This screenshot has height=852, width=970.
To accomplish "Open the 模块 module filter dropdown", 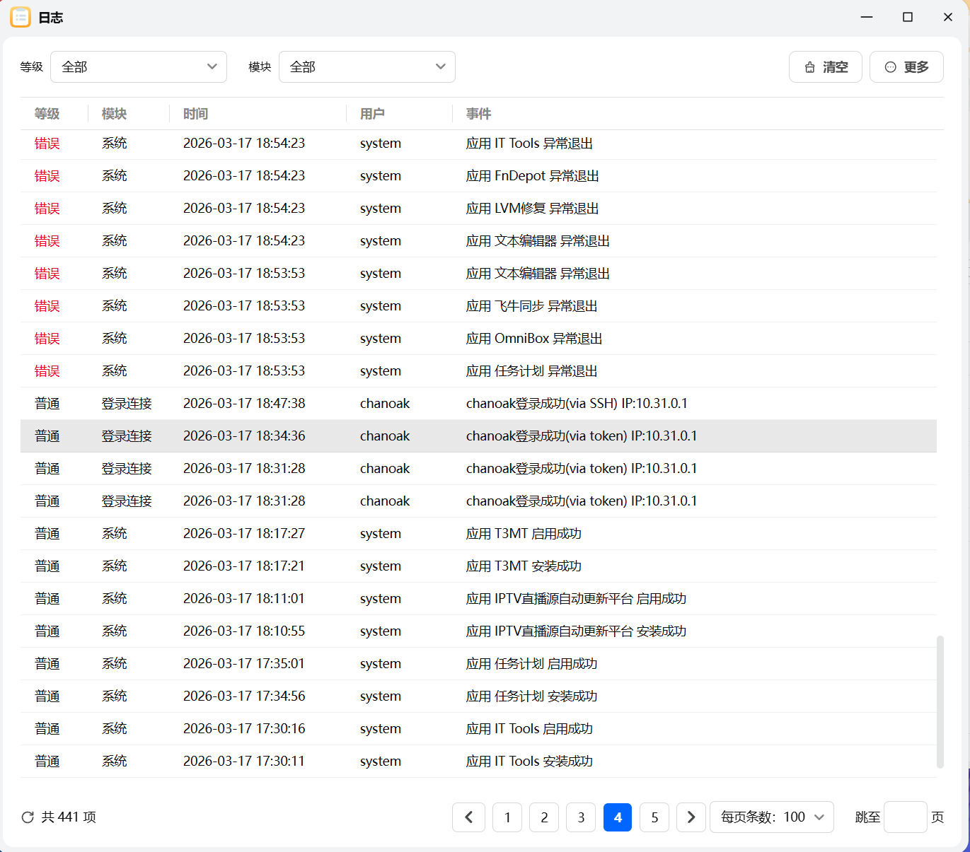I will 367,66.
